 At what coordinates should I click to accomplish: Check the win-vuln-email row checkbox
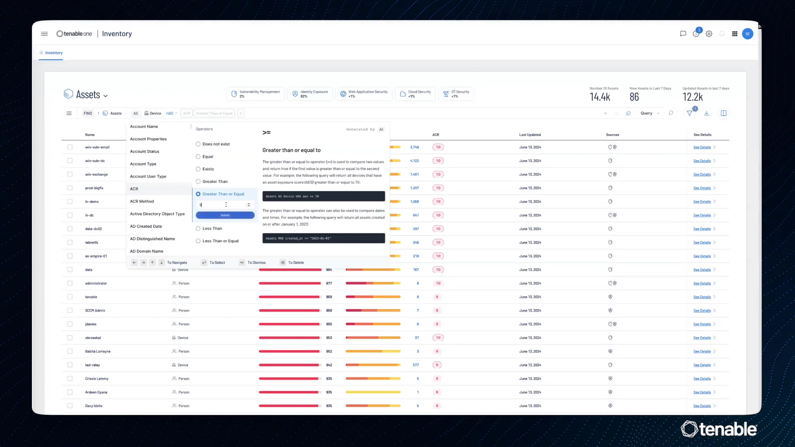point(70,147)
